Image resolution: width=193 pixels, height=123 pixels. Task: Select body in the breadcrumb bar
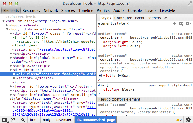point(47,120)
